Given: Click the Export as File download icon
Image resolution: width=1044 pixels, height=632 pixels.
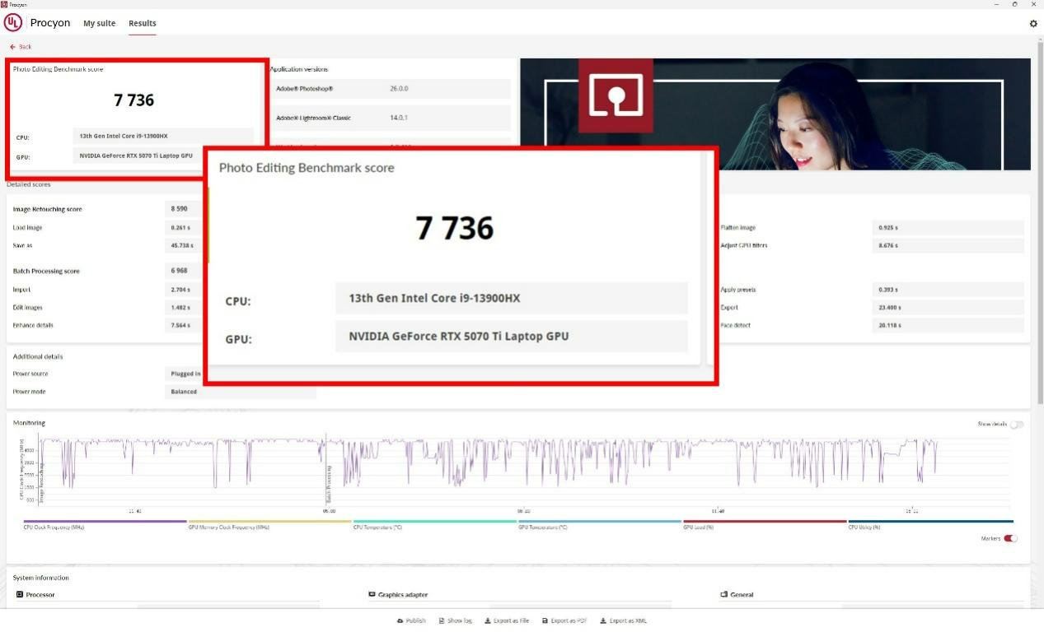Looking at the screenshot, I should 487,620.
